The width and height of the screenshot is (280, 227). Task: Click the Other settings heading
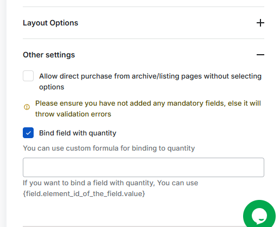[x=49, y=55]
